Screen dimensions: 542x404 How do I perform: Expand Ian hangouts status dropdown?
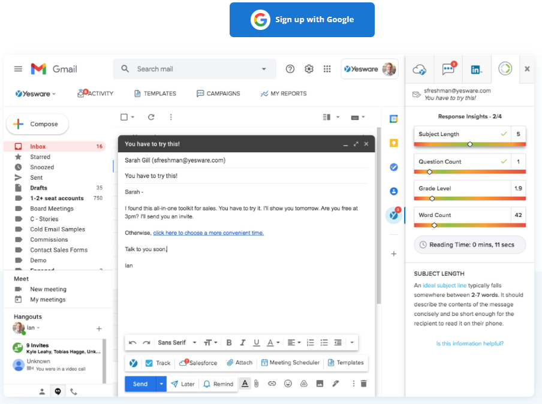click(38, 328)
